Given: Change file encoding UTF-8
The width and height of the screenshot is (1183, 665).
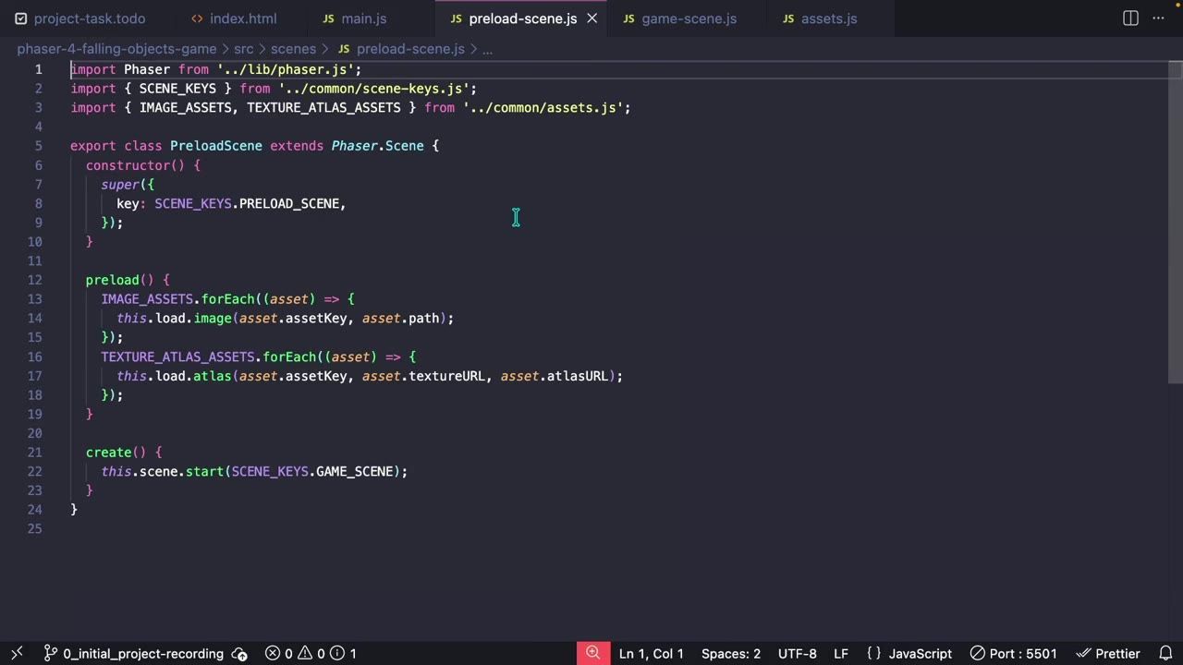Looking at the screenshot, I should point(797,653).
